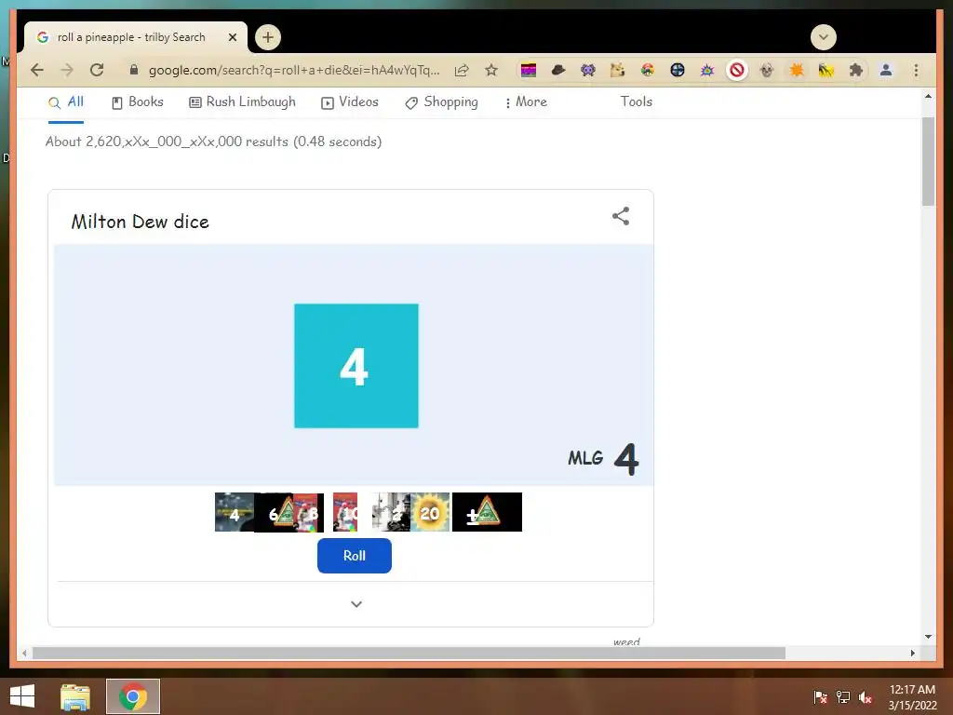Open the taskbar clock showing 12:17 AM
Screen dimensions: 953x715
click(x=912, y=697)
